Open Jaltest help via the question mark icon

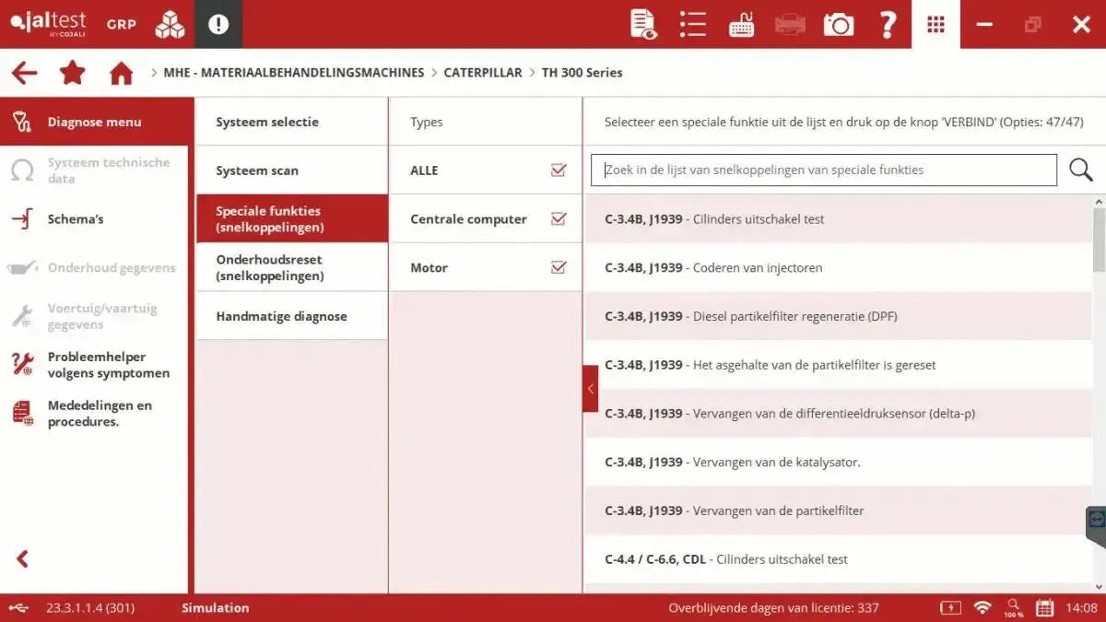888,24
